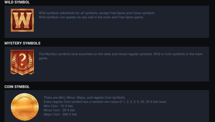Click the Mystery symbol red banner icon

(22, 62)
